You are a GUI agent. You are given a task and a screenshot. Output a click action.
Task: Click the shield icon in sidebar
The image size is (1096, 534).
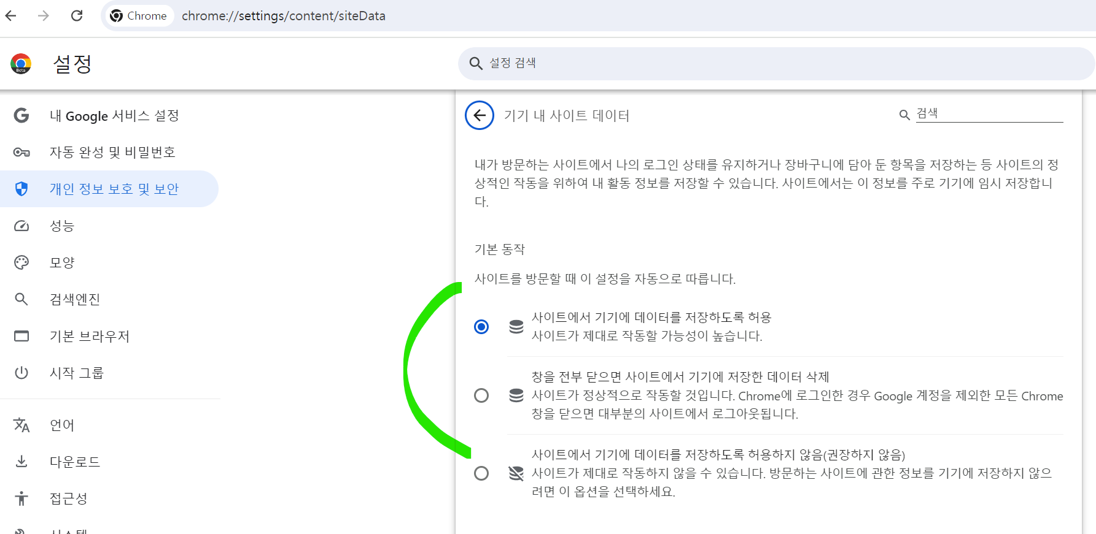pyautogui.click(x=21, y=189)
